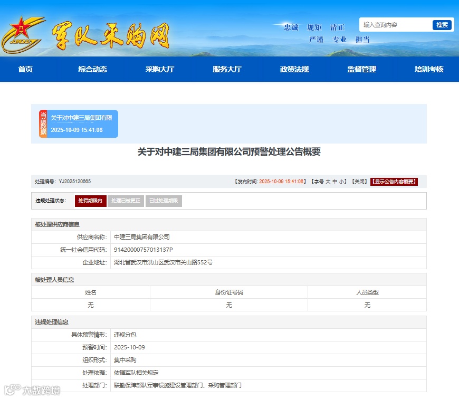Click the 军队采购网 site title
This screenshot has width=459, height=399.
pos(111,36)
